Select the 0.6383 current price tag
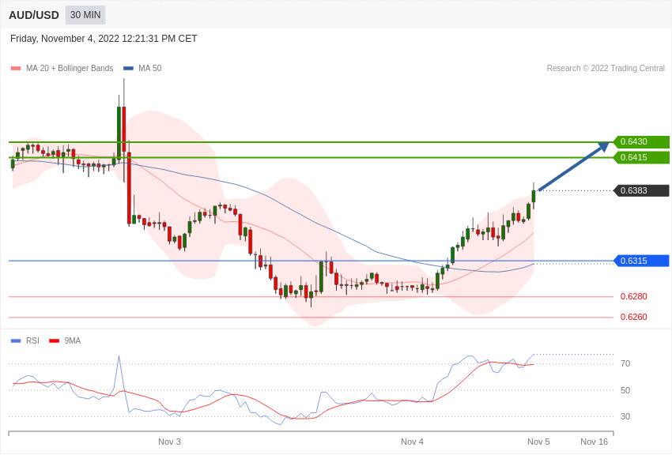The width and height of the screenshot is (672, 455). pyautogui.click(x=642, y=190)
